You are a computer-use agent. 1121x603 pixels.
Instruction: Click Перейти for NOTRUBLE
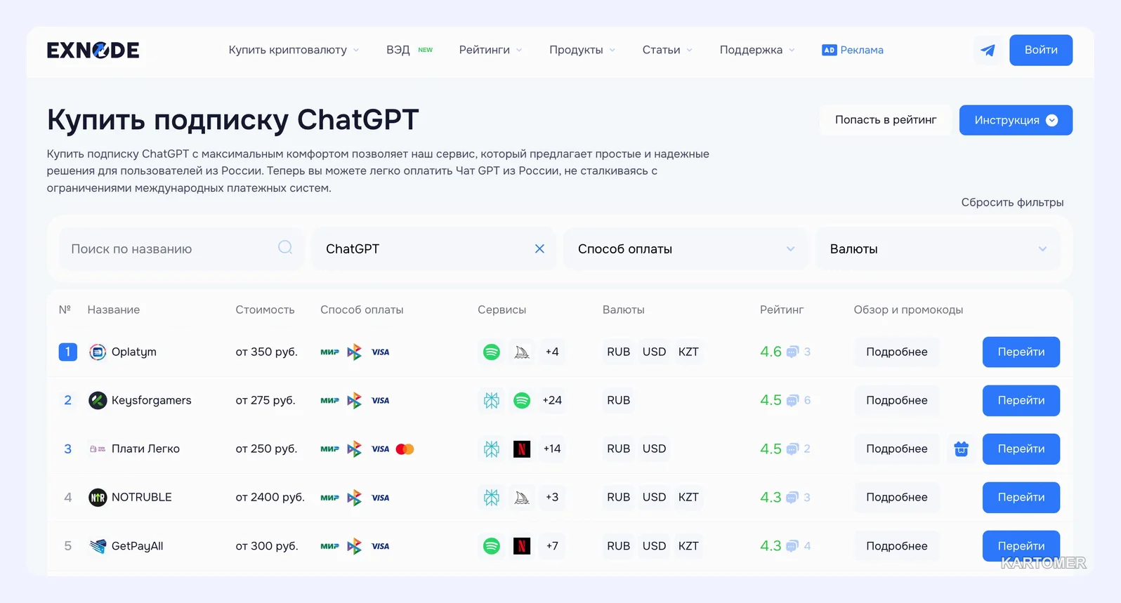[x=1021, y=497]
